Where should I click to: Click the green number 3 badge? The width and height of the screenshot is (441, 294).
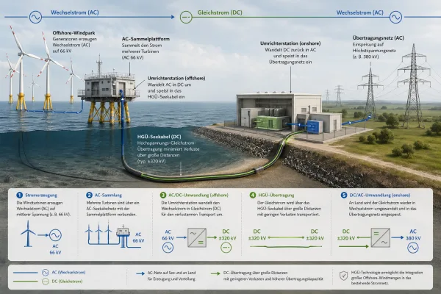pyautogui.click(x=163, y=195)
